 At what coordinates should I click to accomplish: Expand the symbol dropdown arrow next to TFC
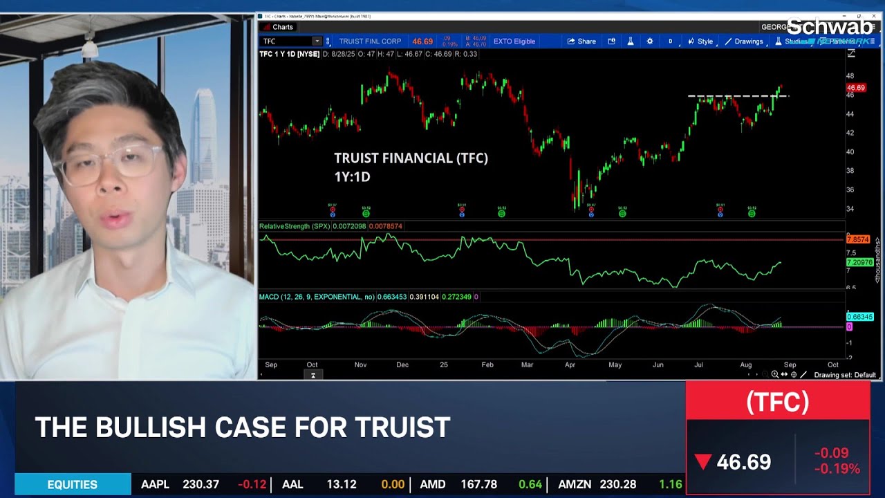point(317,41)
